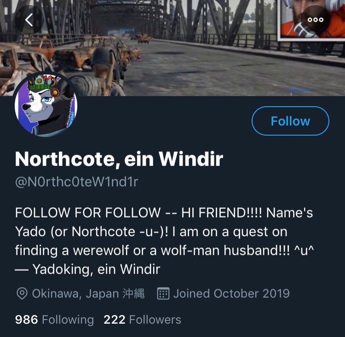The width and height of the screenshot is (345, 337).
Task: Tap the @N0rthc0teW1nd1r handle
Action: pos(76,182)
